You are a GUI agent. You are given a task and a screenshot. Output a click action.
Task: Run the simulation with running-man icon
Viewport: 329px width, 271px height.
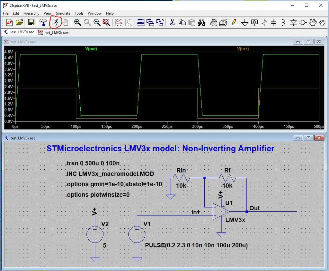pyautogui.click(x=55, y=22)
